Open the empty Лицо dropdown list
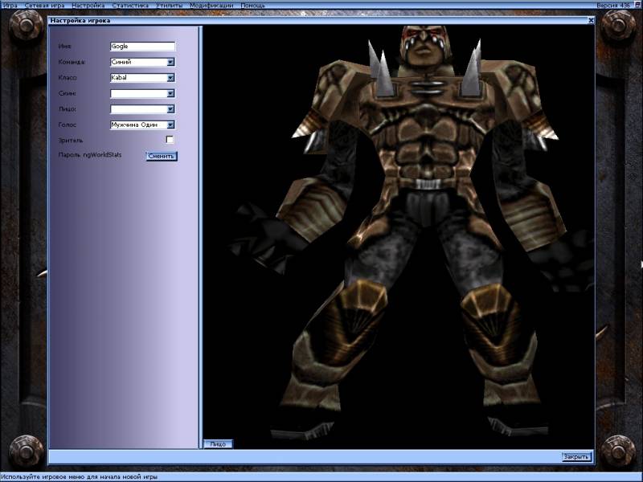This screenshot has width=643, height=482. 170,109
